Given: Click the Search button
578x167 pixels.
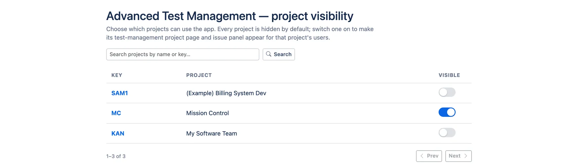Looking at the screenshot, I should tap(278, 54).
